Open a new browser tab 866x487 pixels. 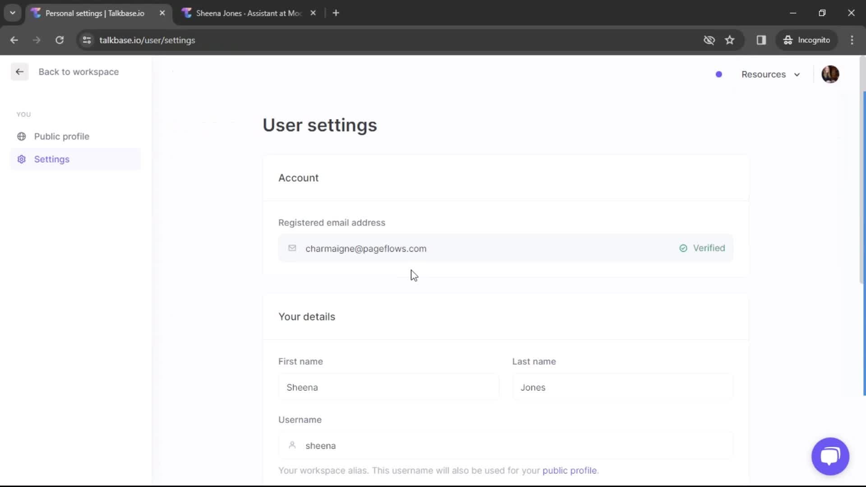tap(336, 13)
